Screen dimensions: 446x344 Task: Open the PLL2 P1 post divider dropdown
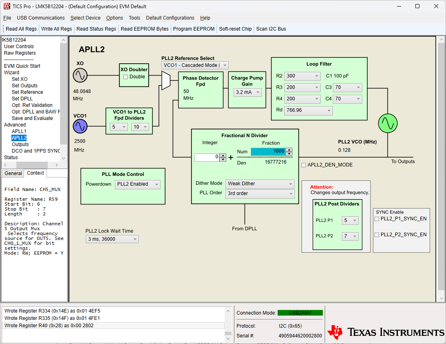[x=350, y=220]
